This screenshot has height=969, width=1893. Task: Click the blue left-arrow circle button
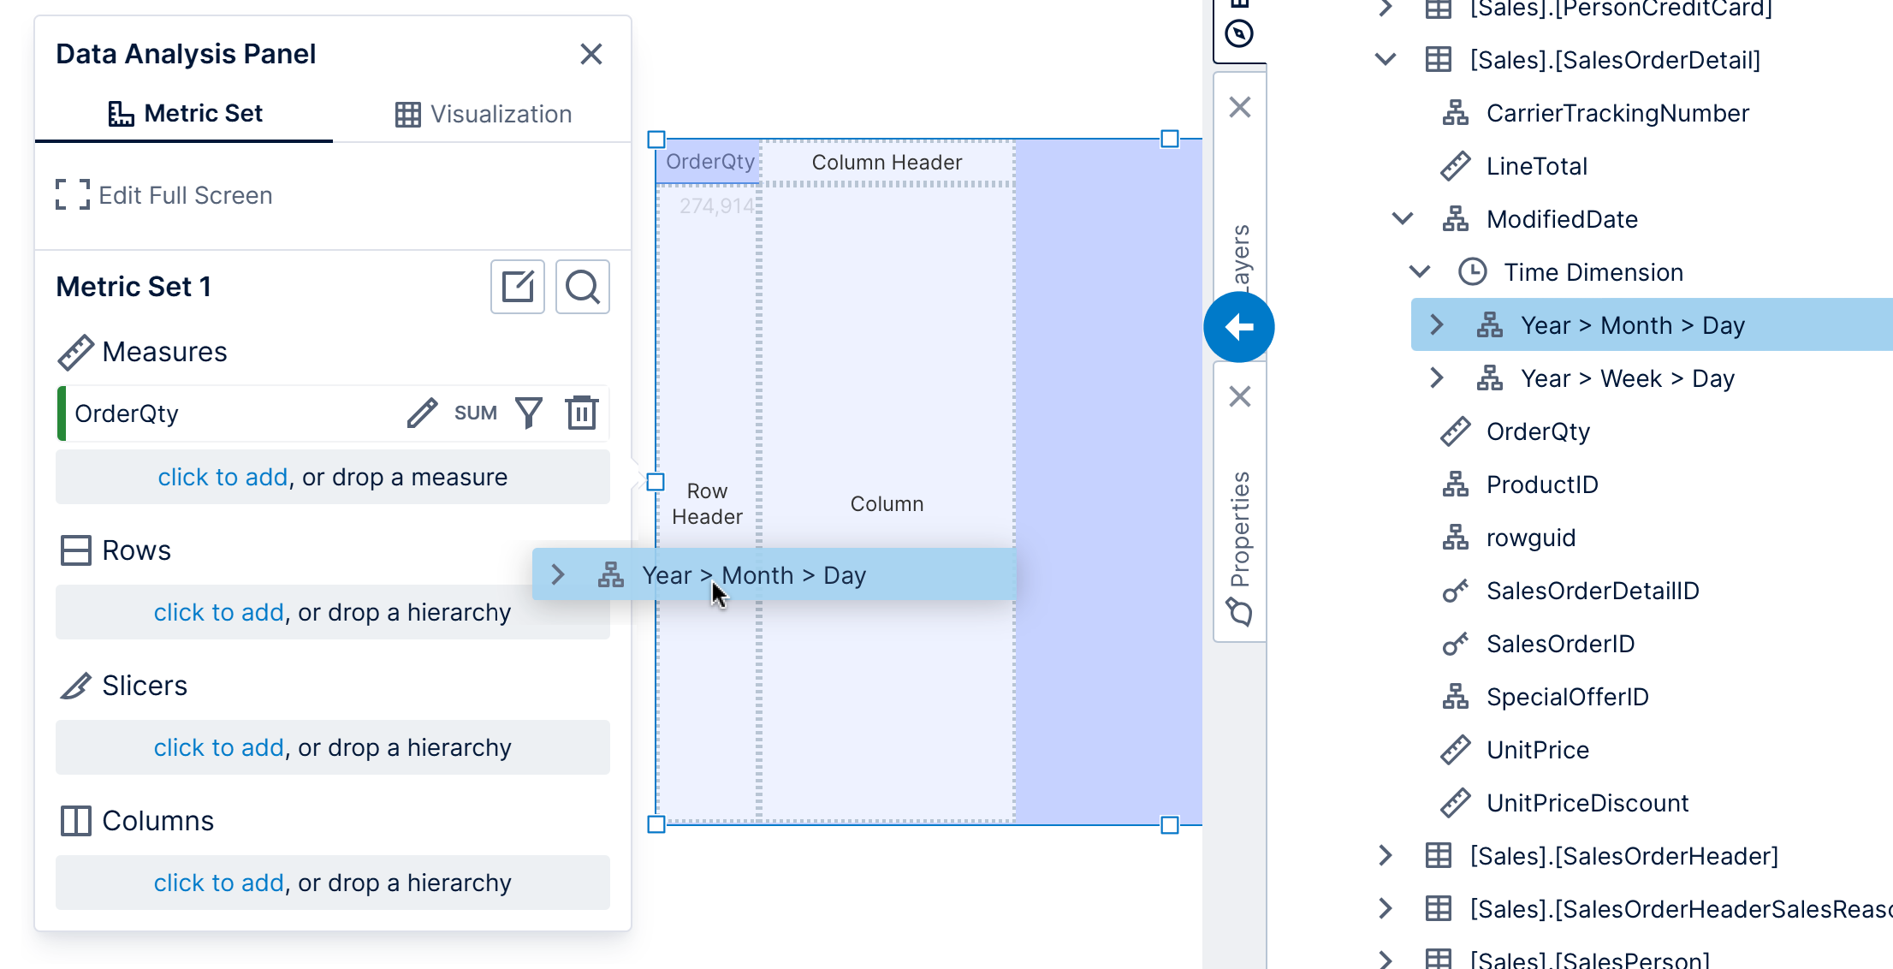[1239, 327]
